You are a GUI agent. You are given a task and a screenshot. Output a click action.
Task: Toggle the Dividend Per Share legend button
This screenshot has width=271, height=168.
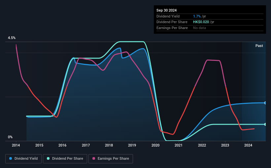(65, 159)
